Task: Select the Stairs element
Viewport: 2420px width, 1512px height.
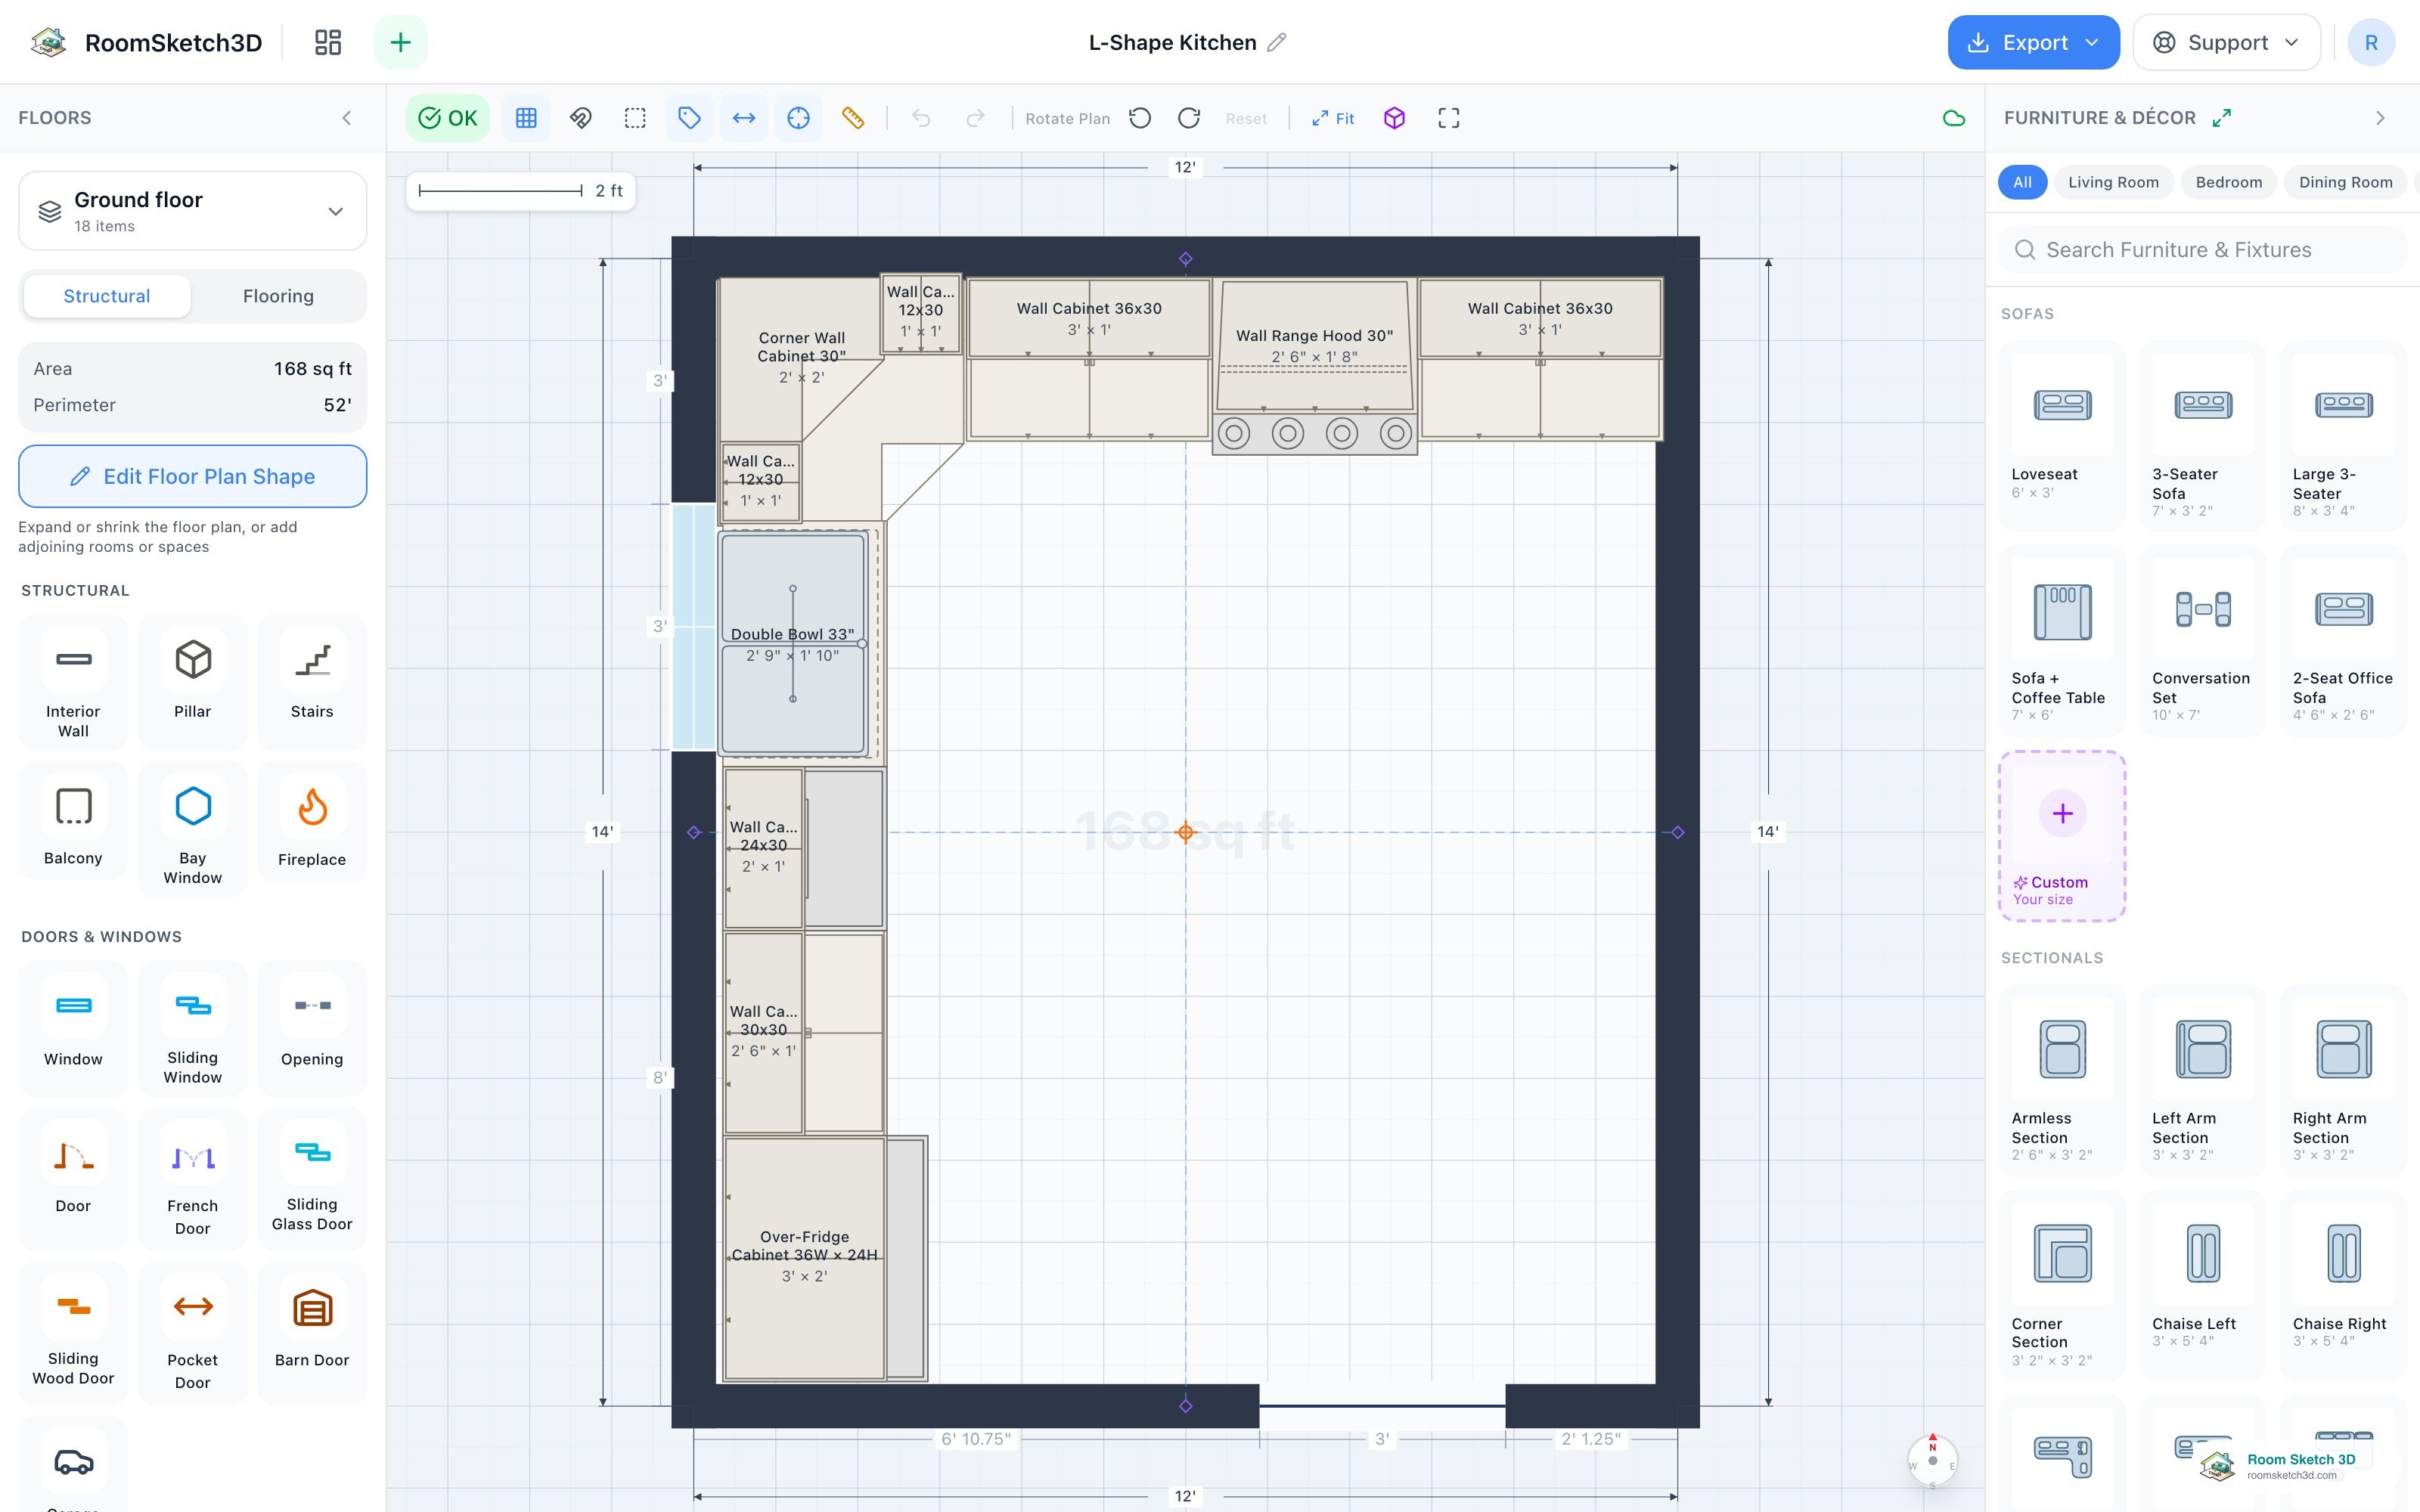Action: tap(312, 682)
